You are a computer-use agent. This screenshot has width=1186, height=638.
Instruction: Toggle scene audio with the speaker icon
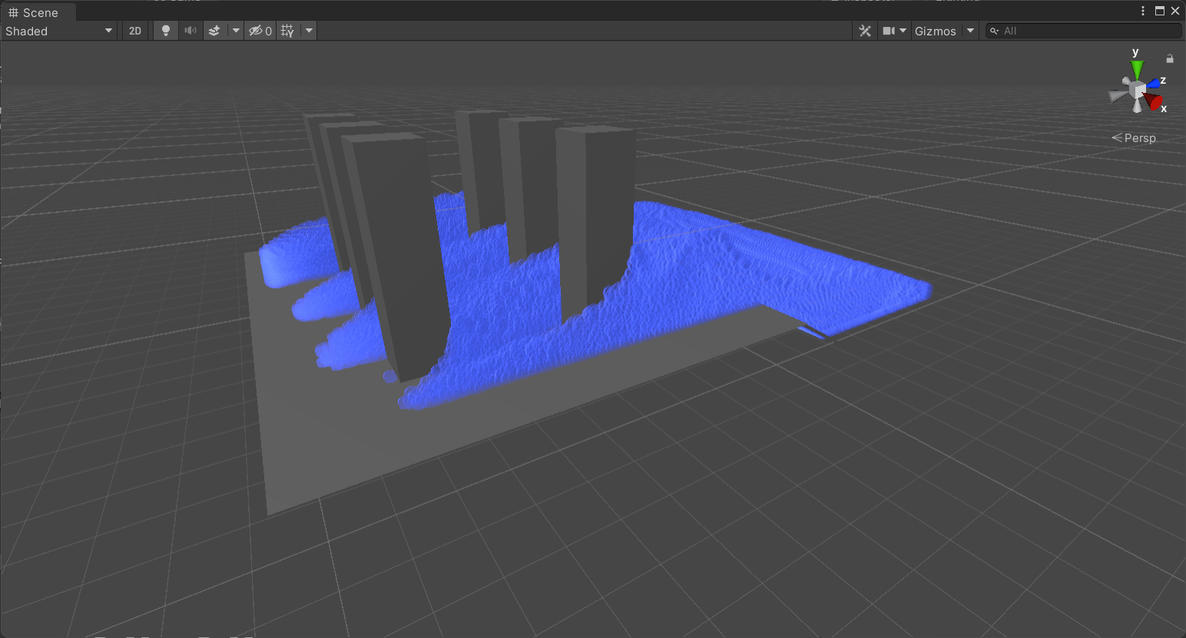190,31
